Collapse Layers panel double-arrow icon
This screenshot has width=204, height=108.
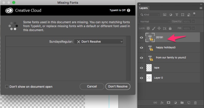(x=201, y=4)
